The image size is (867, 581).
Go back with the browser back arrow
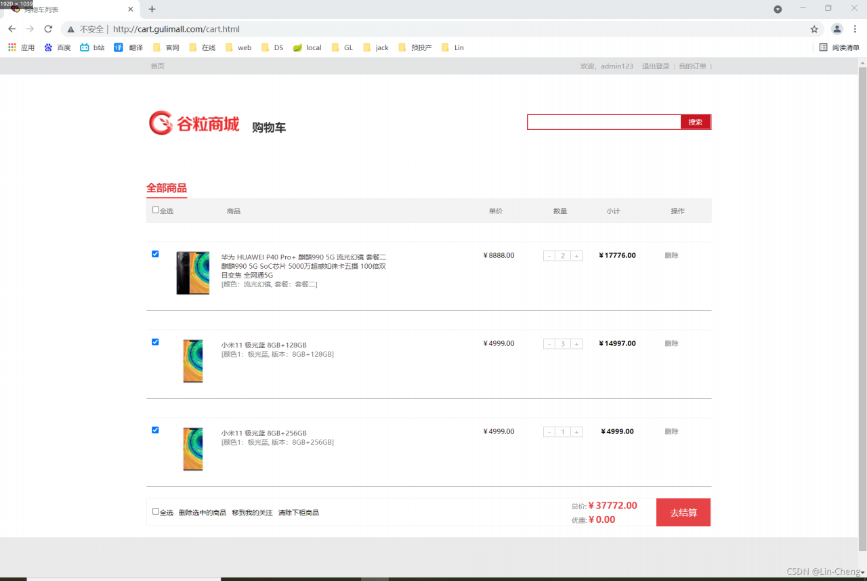click(x=12, y=29)
